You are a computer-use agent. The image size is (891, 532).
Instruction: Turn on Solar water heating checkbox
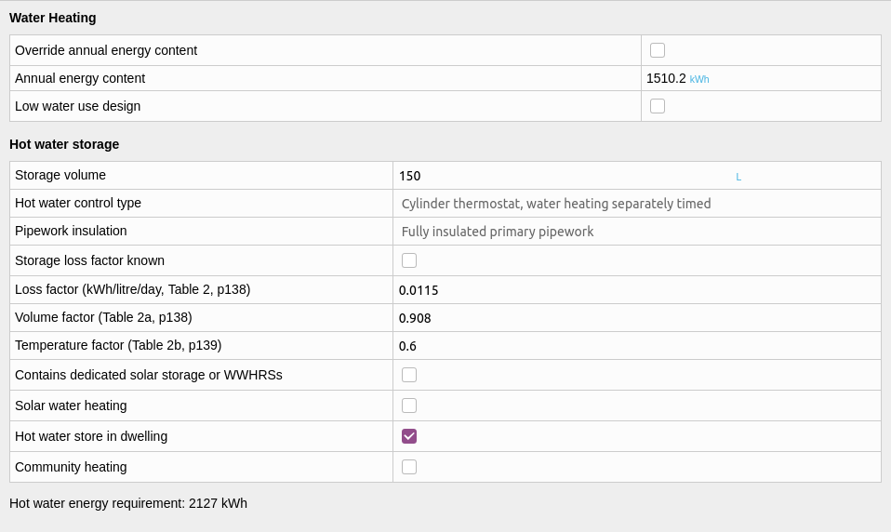coord(409,406)
